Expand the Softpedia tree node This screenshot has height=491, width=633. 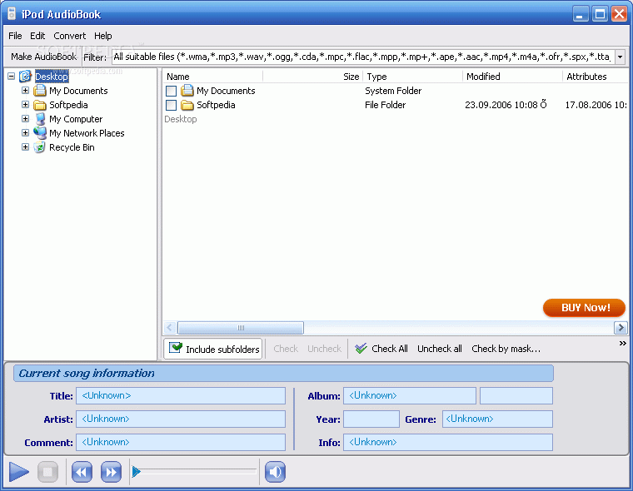click(25, 105)
